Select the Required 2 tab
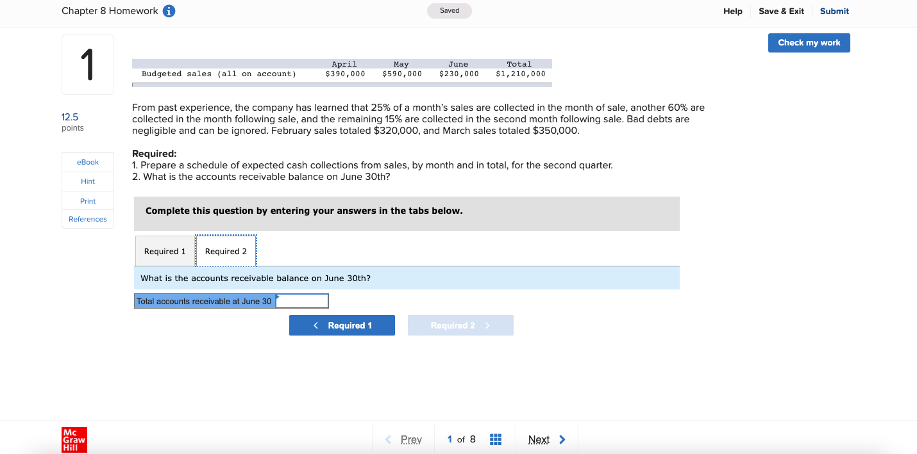Screen dimensions: 917x454 point(226,251)
